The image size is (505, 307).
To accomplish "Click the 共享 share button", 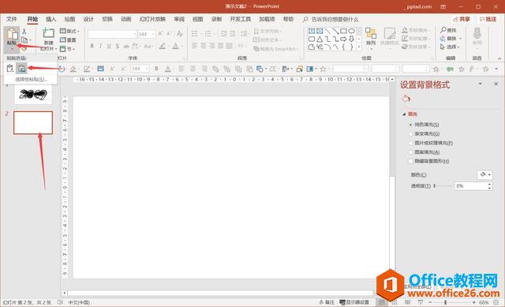I will click(461, 19).
